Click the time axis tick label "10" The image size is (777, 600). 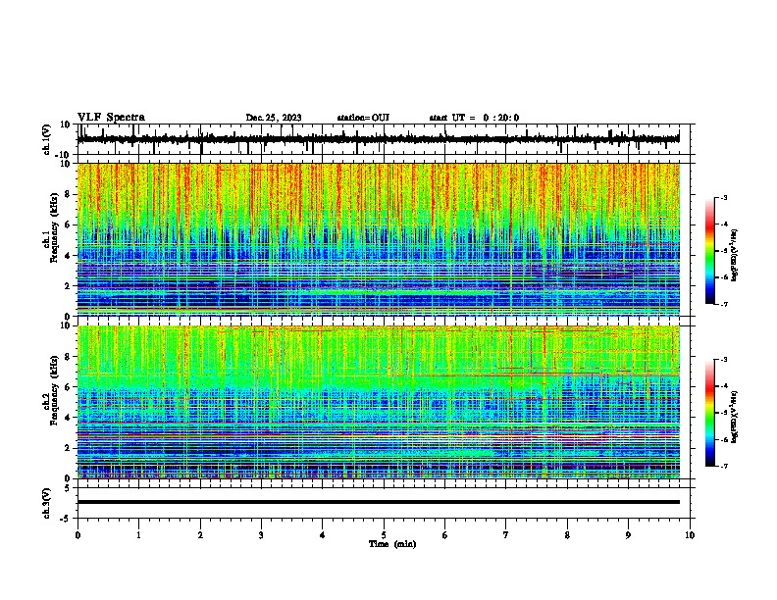tap(690, 535)
